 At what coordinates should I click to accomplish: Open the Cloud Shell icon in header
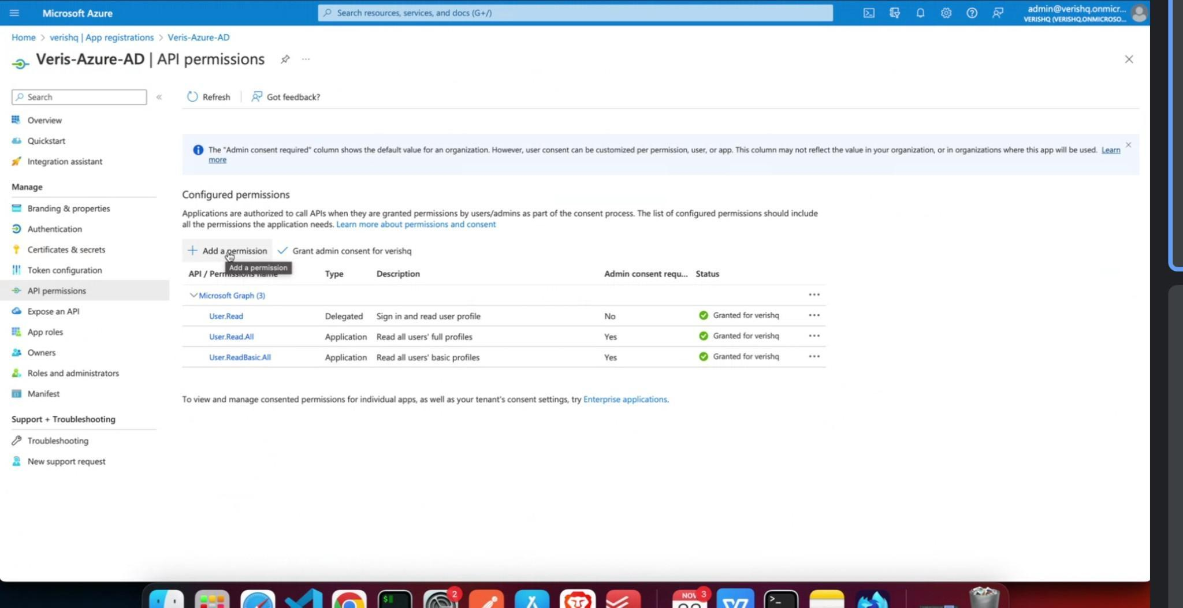(869, 13)
